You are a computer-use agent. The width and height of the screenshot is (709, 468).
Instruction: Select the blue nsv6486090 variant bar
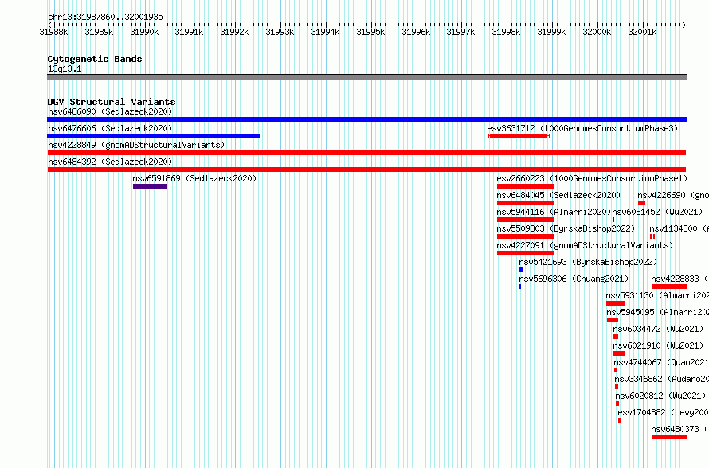point(366,119)
